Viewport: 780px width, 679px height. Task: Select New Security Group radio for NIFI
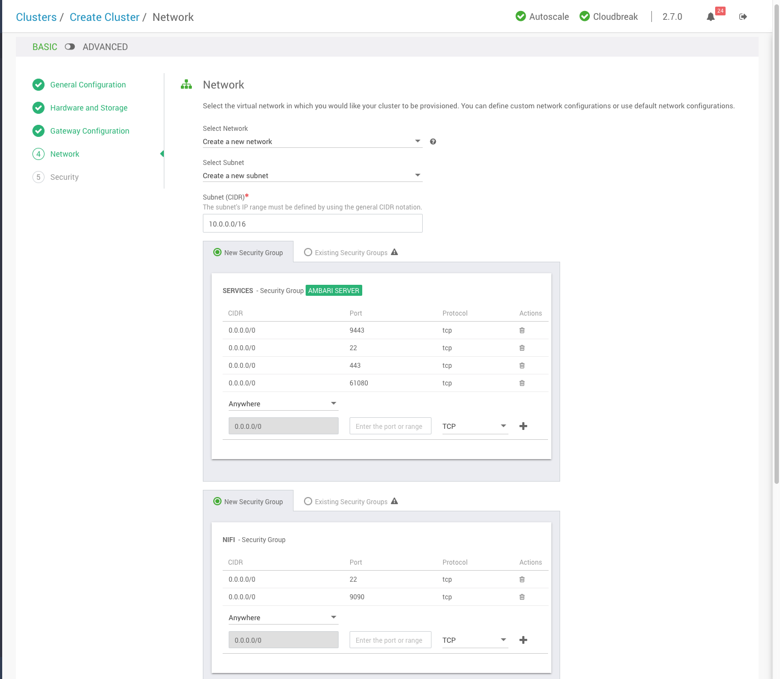pyautogui.click(x=217, y=501)
